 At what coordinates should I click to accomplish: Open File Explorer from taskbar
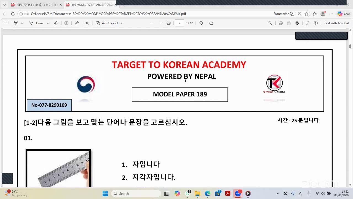(x=197, y=193)
